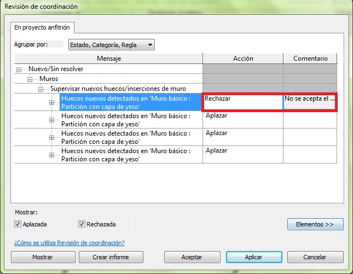Screen dimensions: 353x274
Task: Toggle the Aplazada checkbox
Action: pos(18,224)
